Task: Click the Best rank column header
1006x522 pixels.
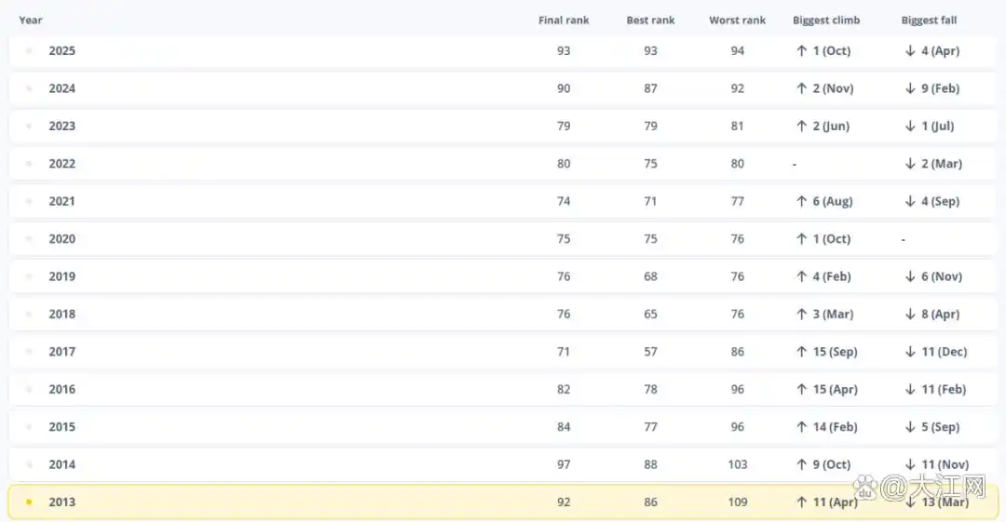Action: click(x=650, y=20)
